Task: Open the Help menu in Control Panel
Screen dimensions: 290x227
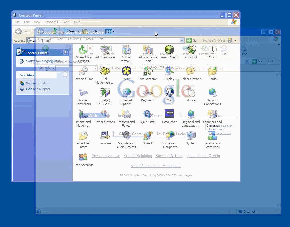Action: [x=77, y=22]
